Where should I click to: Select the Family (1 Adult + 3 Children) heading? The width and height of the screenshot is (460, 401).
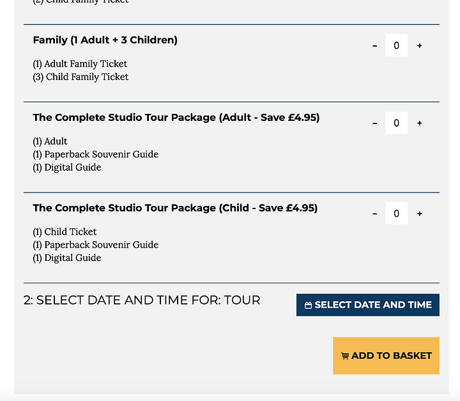coord(105,40)
